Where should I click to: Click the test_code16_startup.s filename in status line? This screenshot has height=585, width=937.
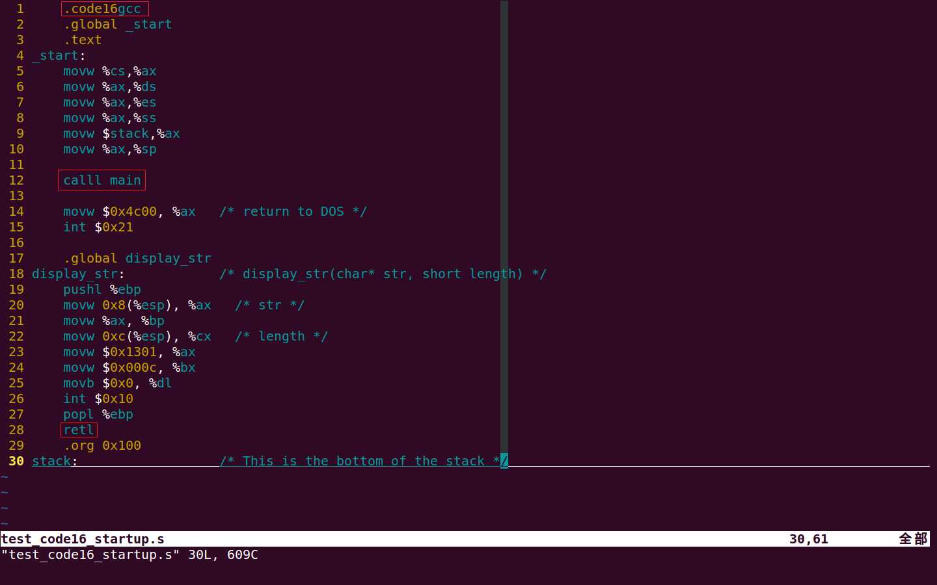(x=83, y=539)
